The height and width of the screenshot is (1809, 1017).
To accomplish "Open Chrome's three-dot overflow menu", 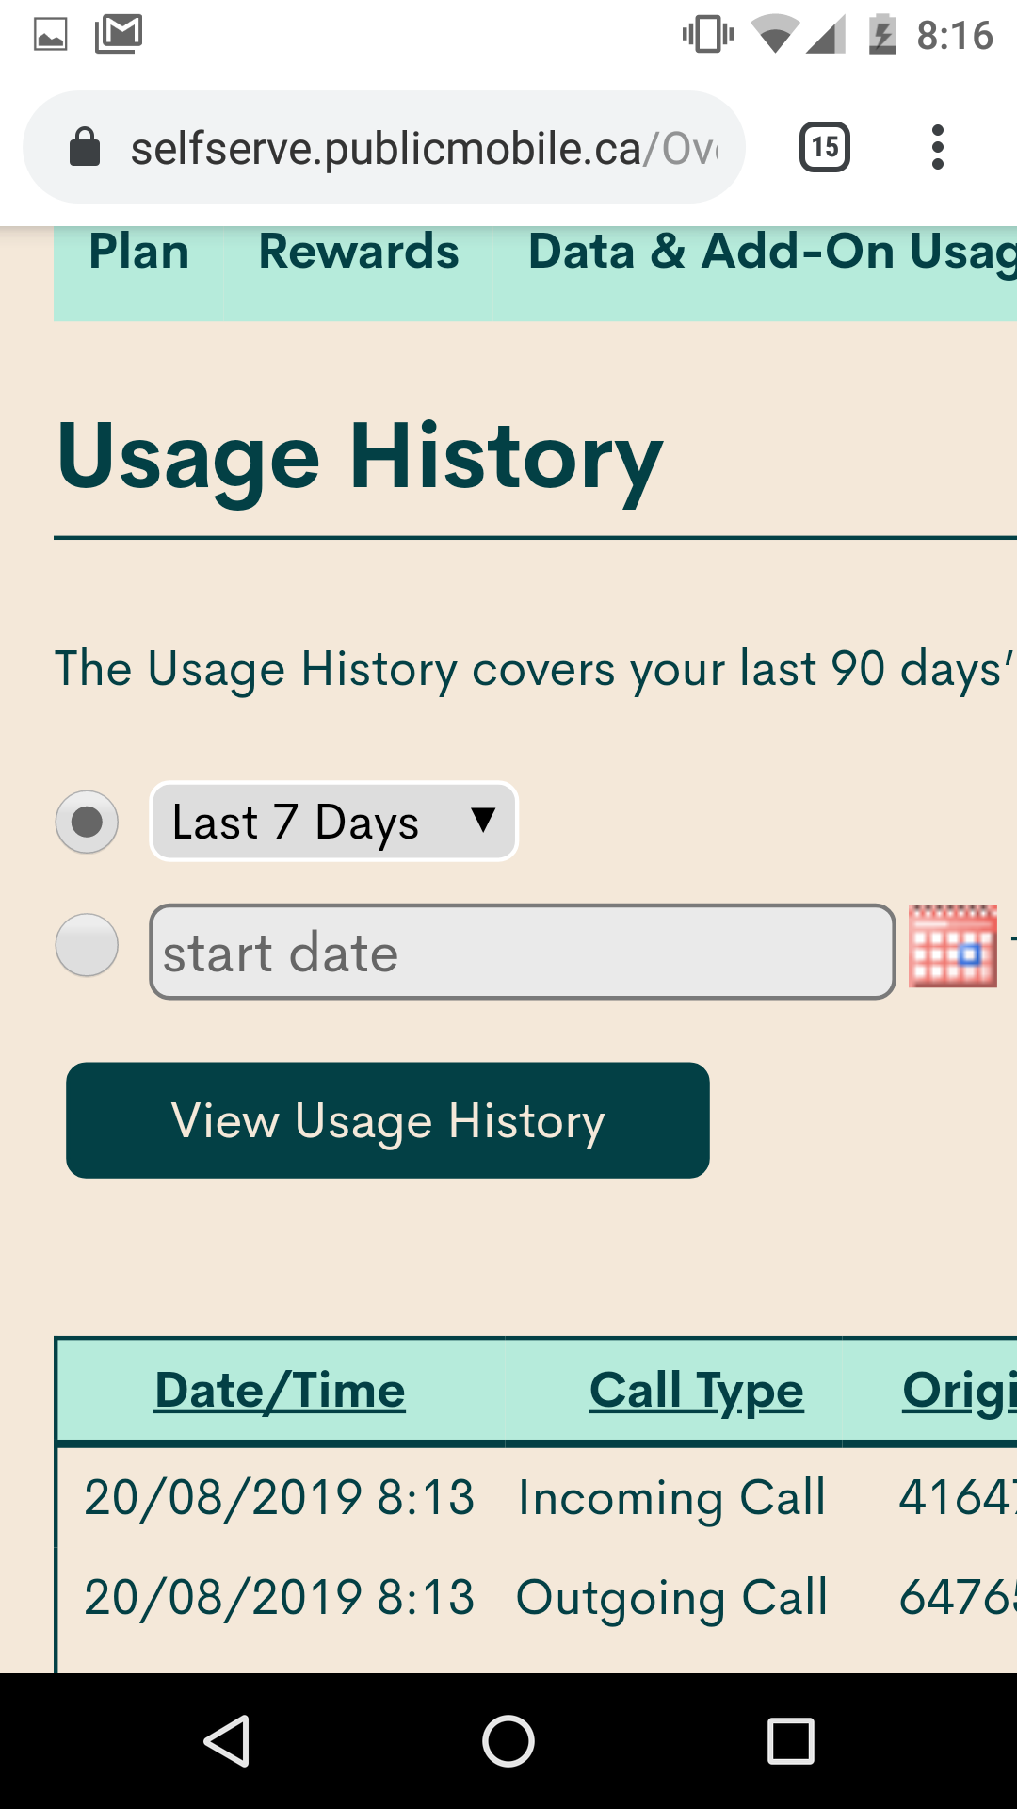I will pyautogui.click(x=937, y=147).
